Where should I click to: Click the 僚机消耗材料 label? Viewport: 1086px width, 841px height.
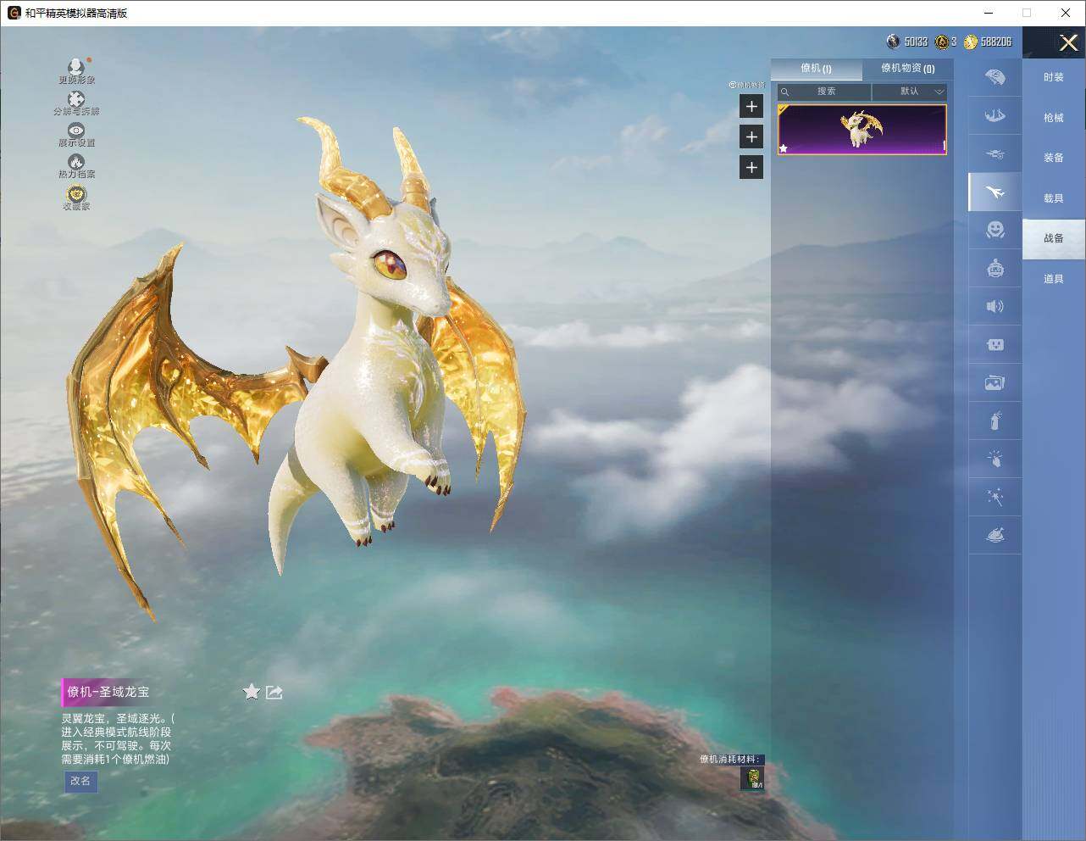coord(730,759)
